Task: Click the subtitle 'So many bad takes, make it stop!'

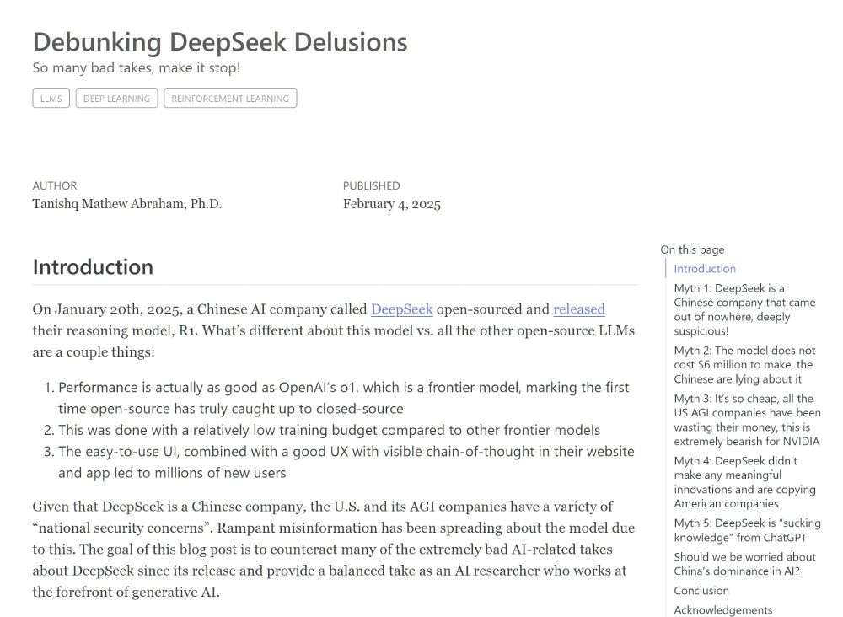Action: pyautogui.click(x=137, y=67)
